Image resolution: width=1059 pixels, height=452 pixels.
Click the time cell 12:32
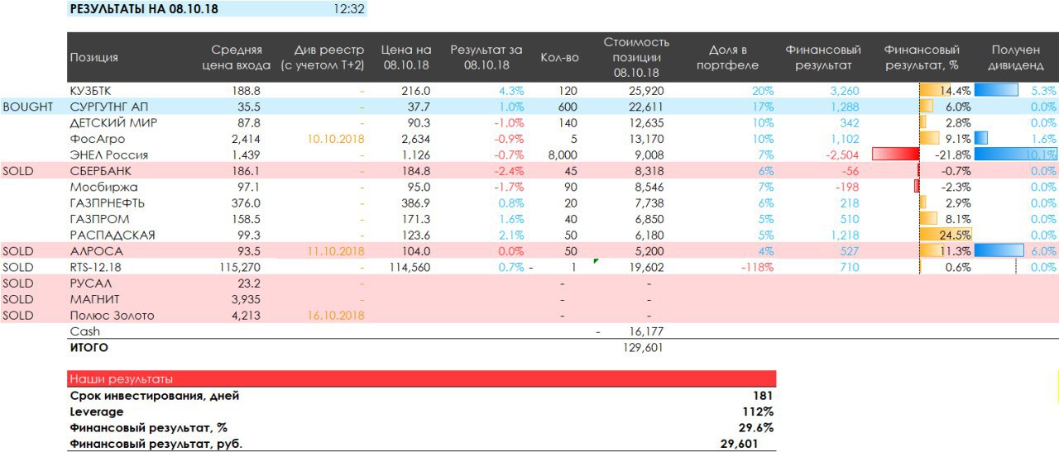pos(349,10)
